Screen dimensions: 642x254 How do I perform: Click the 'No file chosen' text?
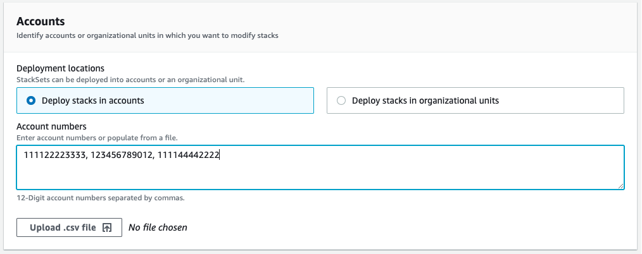pos(158,227)
